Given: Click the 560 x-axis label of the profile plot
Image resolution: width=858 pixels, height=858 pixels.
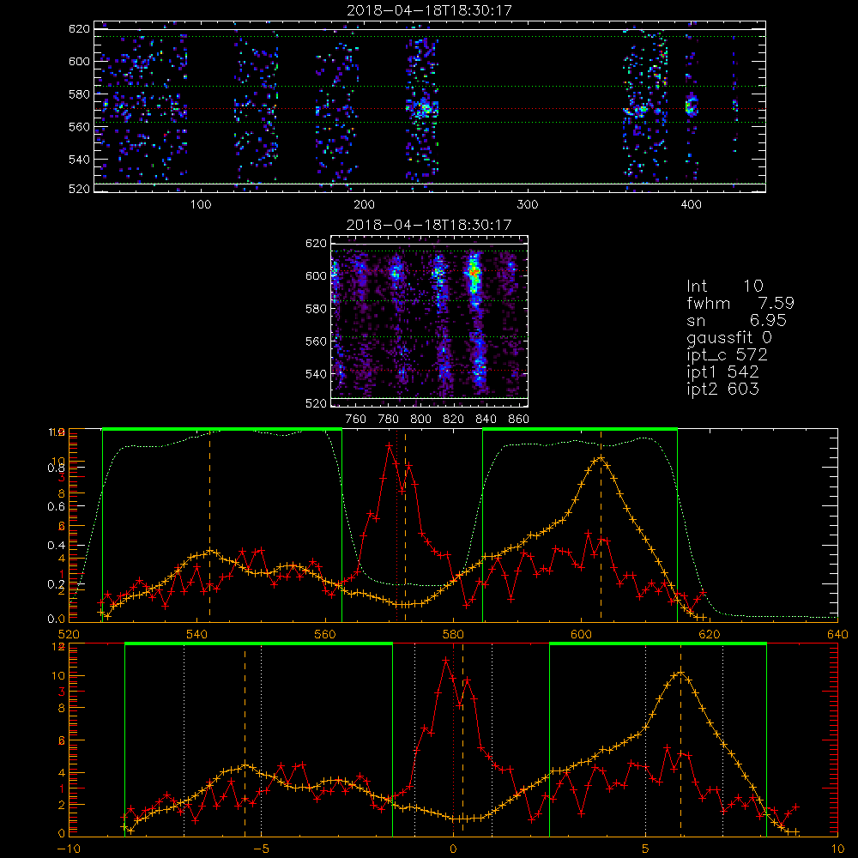Looking at the screenshot, I should tap(325, 635).
